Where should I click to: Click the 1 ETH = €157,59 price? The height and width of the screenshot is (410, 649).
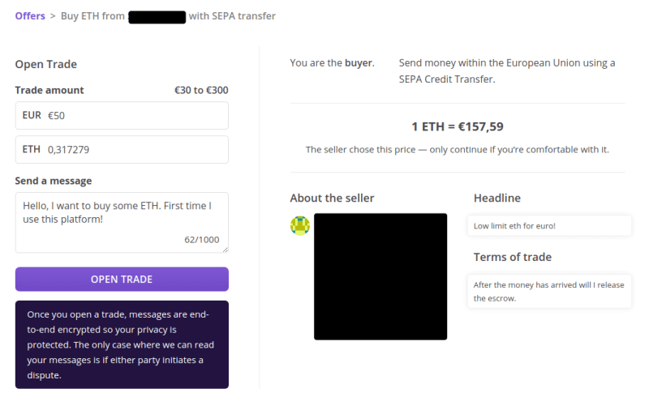pos(458,126)
